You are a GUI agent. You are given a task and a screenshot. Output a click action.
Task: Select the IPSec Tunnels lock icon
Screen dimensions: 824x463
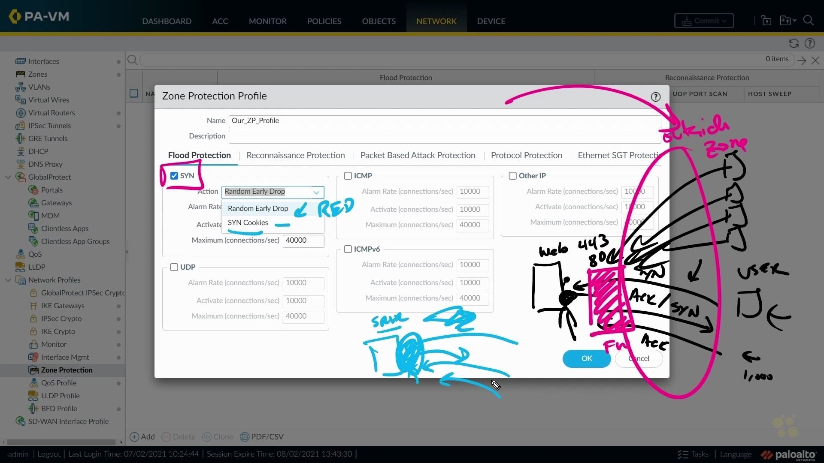[20, 126]
